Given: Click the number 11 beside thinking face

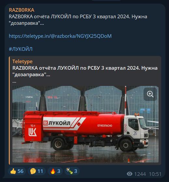Looking at the screenshot, I should pos(40,171).
